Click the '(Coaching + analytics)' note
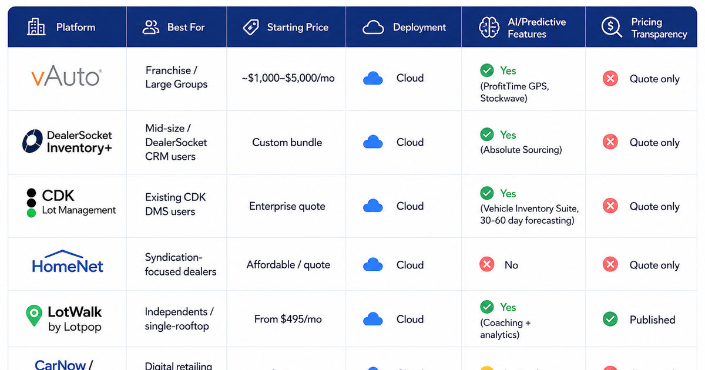This screenshot has height=370, width=705. 505,329
